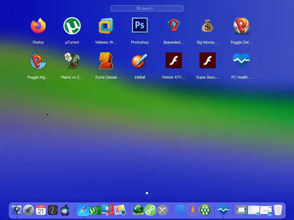Viewport: 294px width, 220px height.
Task: Launch Zuma Deluxe
Action: click(106, 61)
